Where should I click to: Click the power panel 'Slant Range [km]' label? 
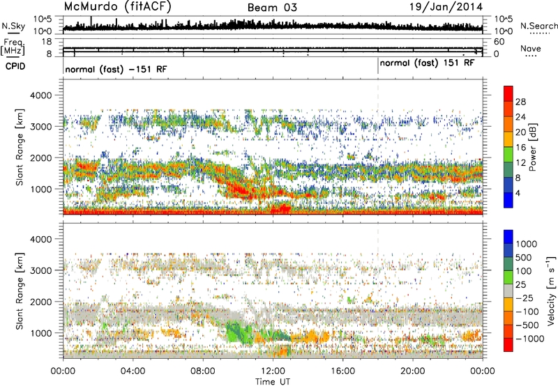(20, 147)
